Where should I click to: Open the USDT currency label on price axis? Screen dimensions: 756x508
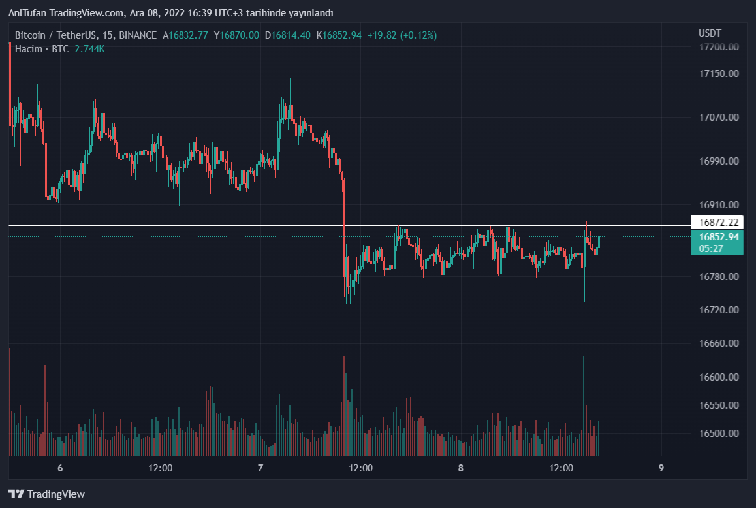pos(710,33)
